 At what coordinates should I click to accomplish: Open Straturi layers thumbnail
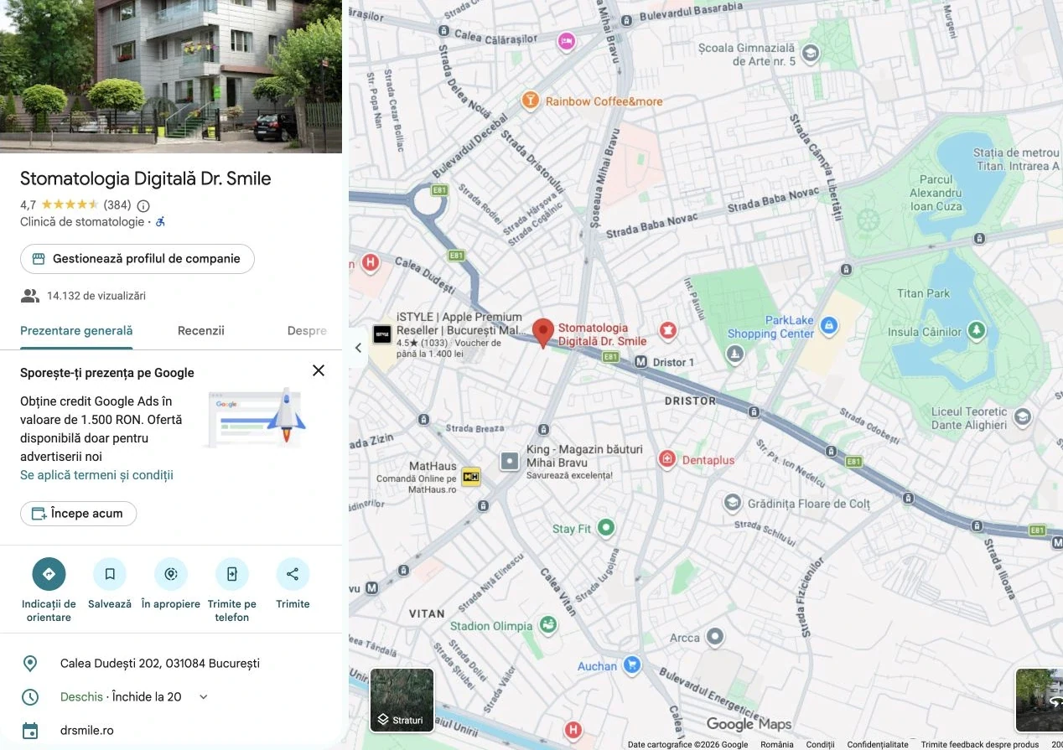402,700
